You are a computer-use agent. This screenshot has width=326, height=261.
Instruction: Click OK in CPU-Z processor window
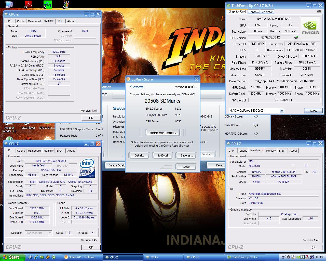91,247
